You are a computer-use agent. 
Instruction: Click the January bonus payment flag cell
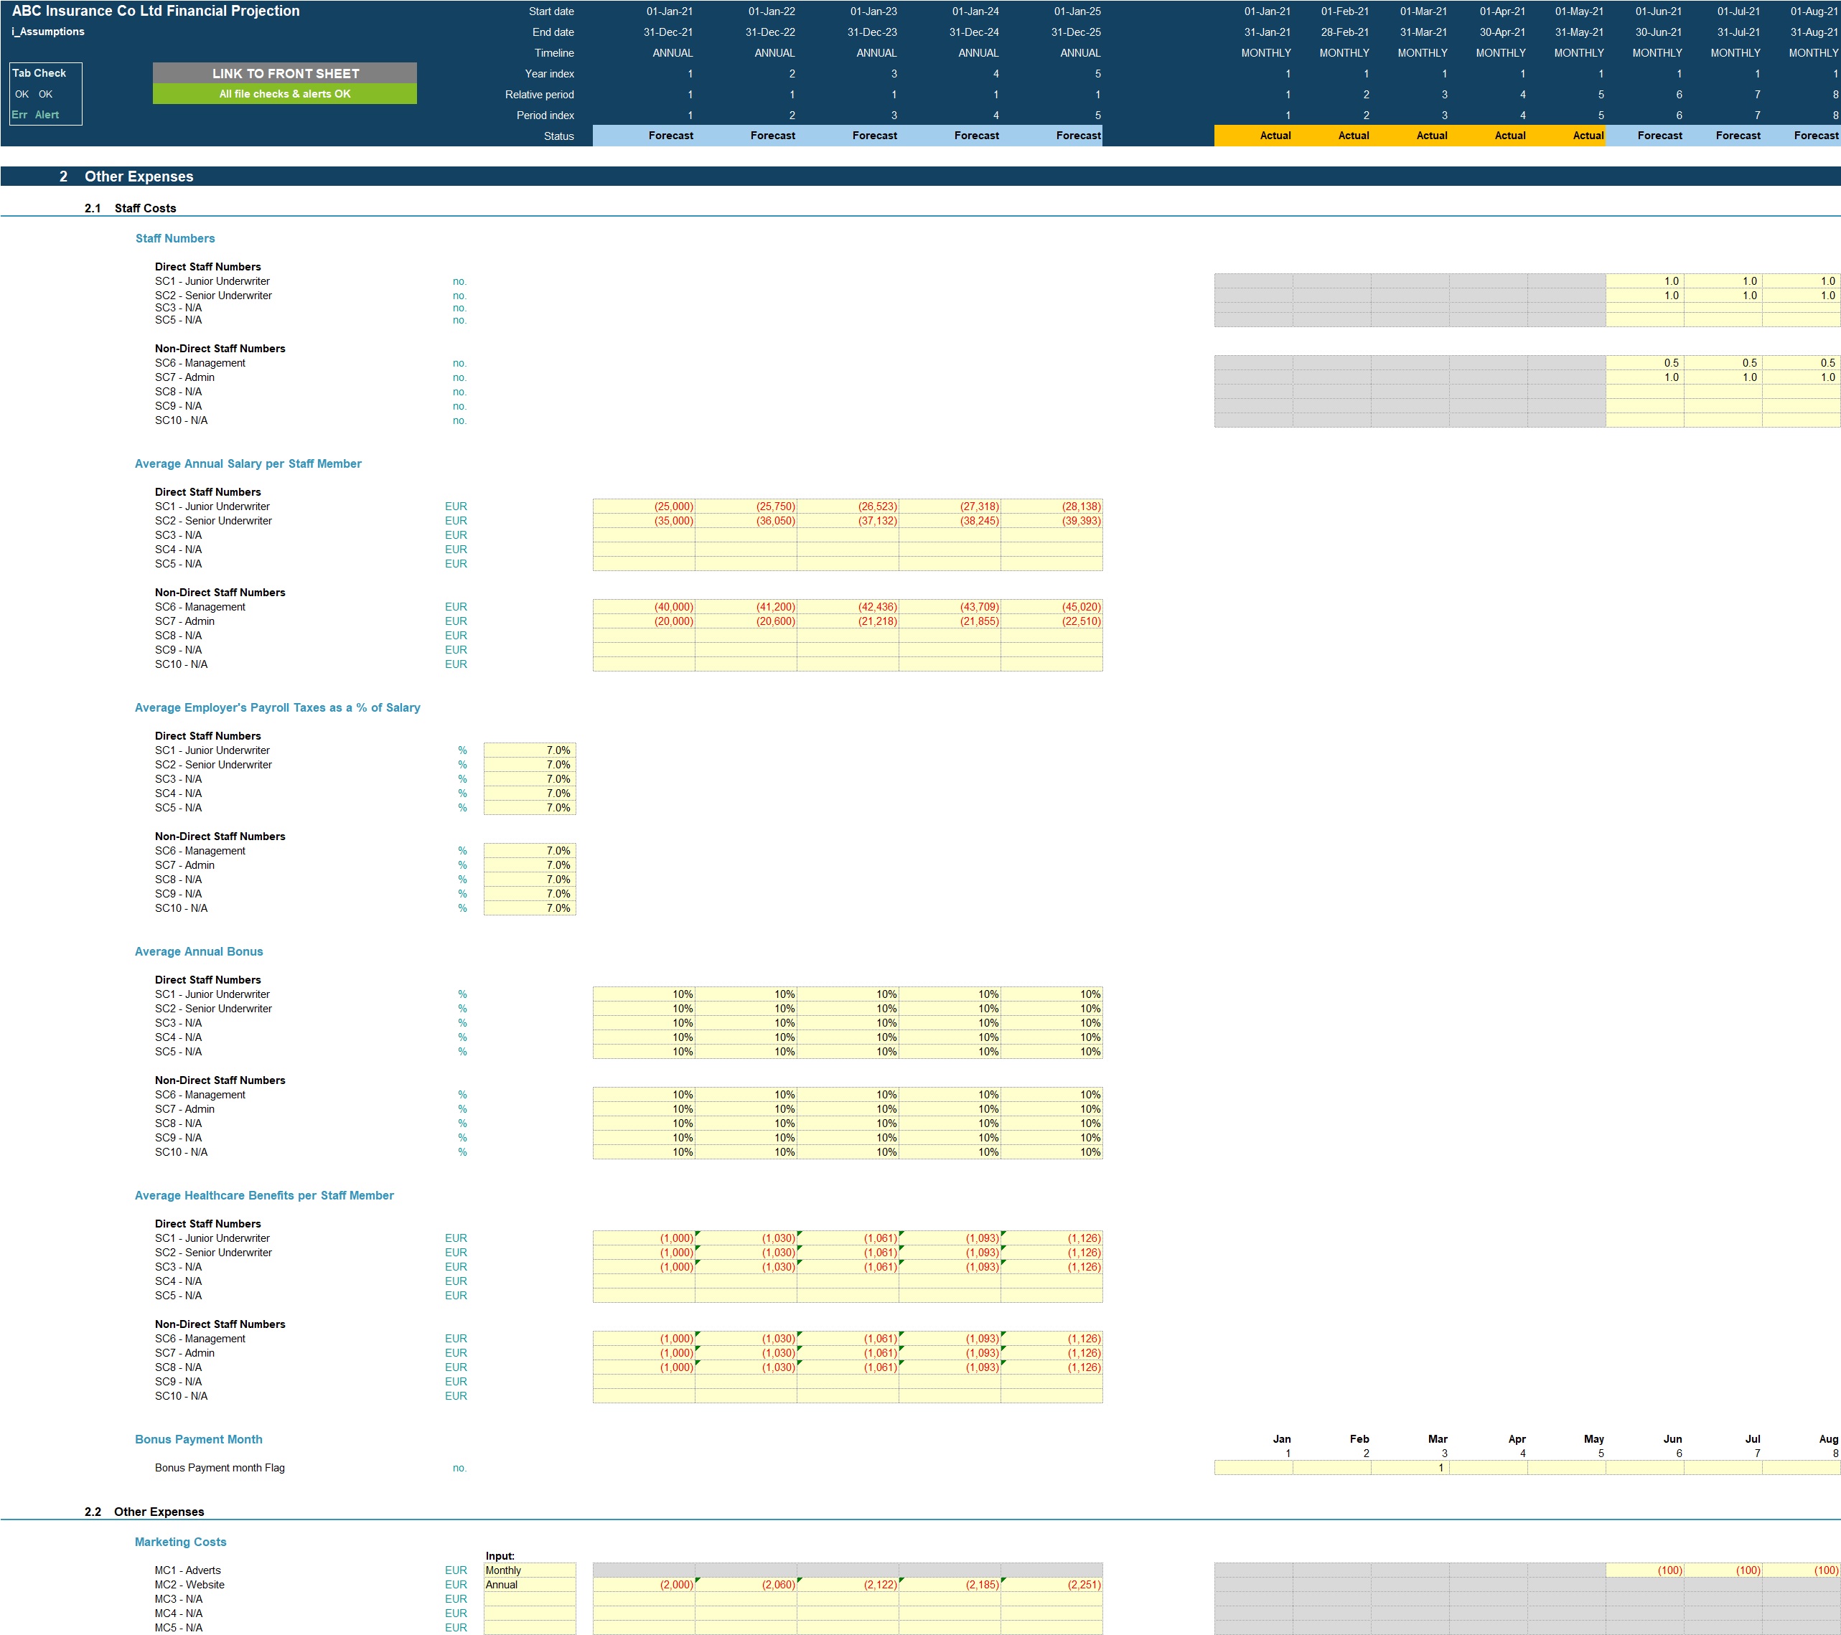pyautogui.click(x=1253, y=1468)
